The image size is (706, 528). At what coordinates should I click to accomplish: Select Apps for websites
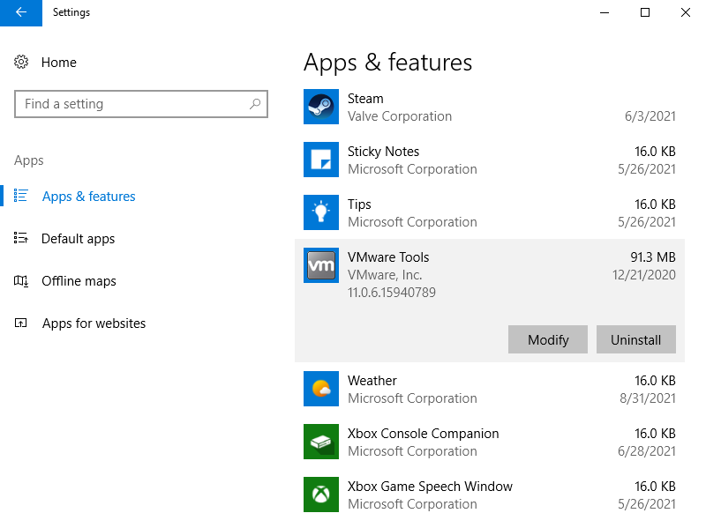point(94,323)
